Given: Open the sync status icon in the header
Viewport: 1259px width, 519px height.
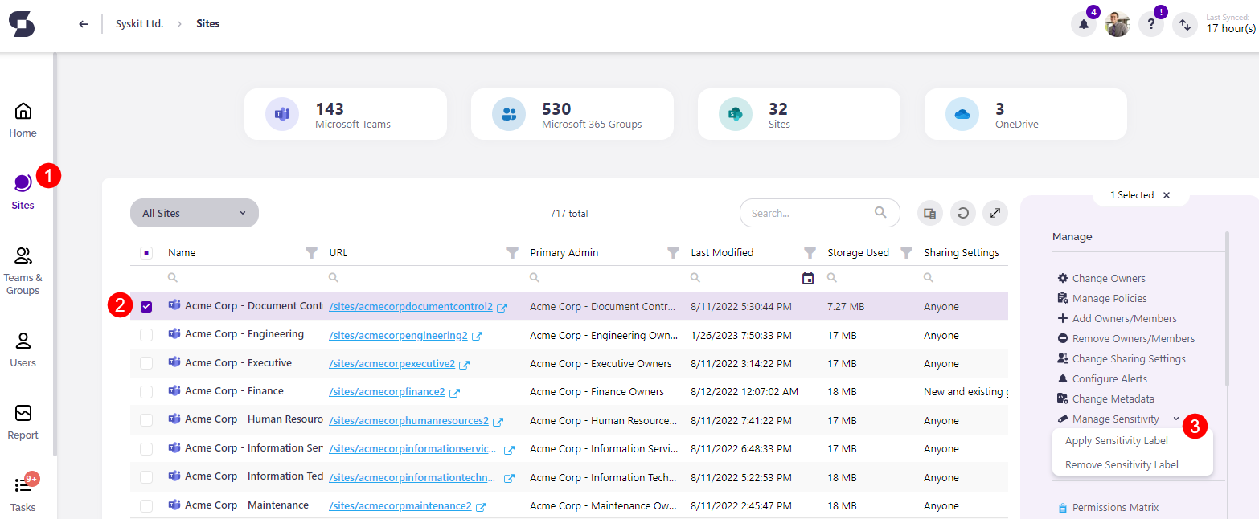Looking at the screenshot, I should coord(1184,25).
